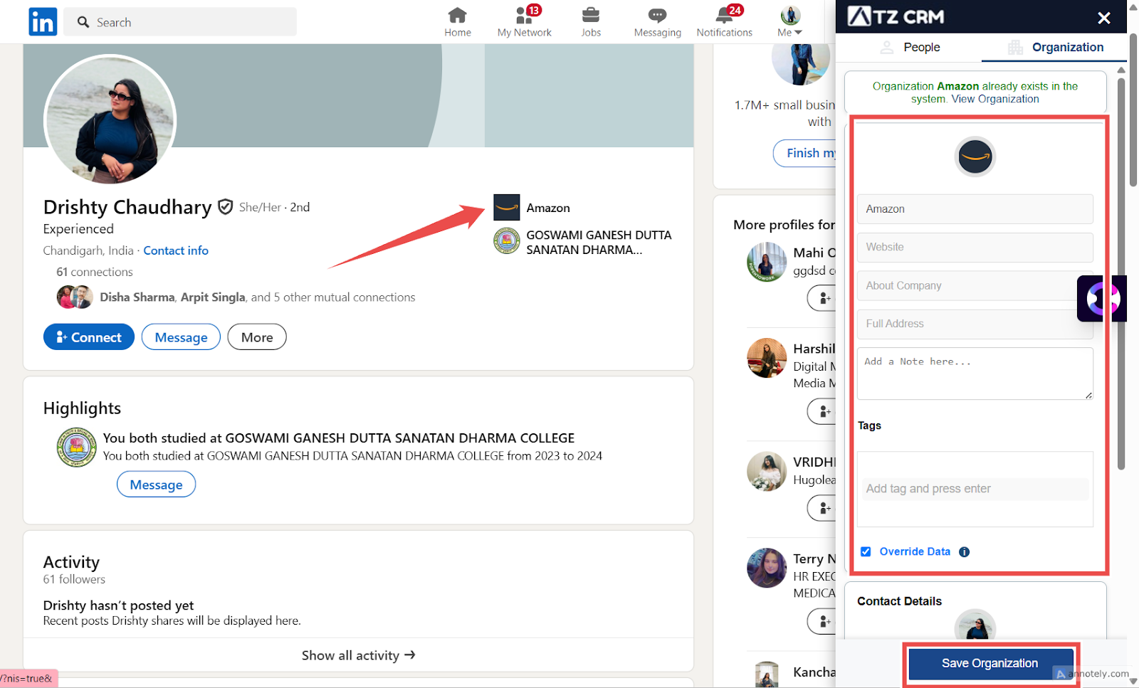1139x688 pixels.
Task: View the 61 followers link
Action: [74, 579]
